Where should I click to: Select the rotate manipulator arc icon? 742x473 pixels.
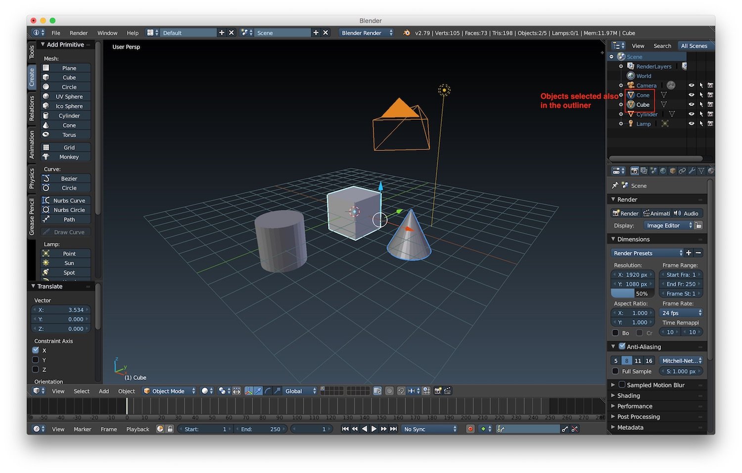[268, 391]
